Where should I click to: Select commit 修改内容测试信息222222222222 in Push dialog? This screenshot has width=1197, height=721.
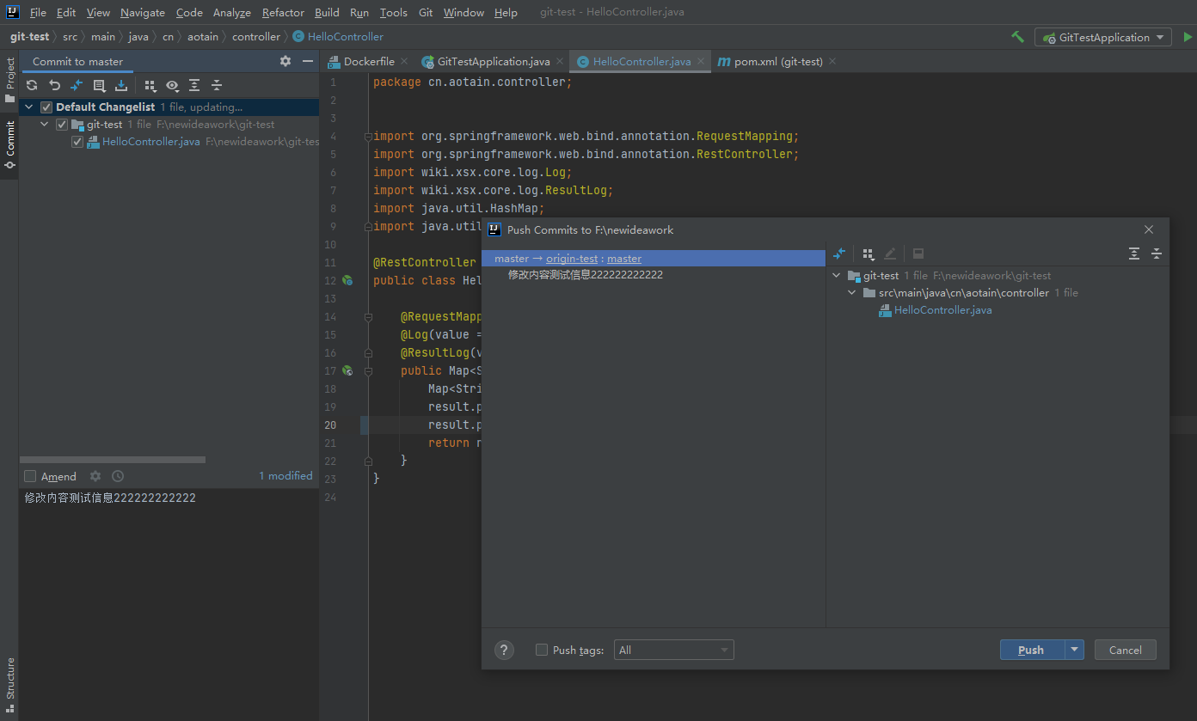[586, 275]
